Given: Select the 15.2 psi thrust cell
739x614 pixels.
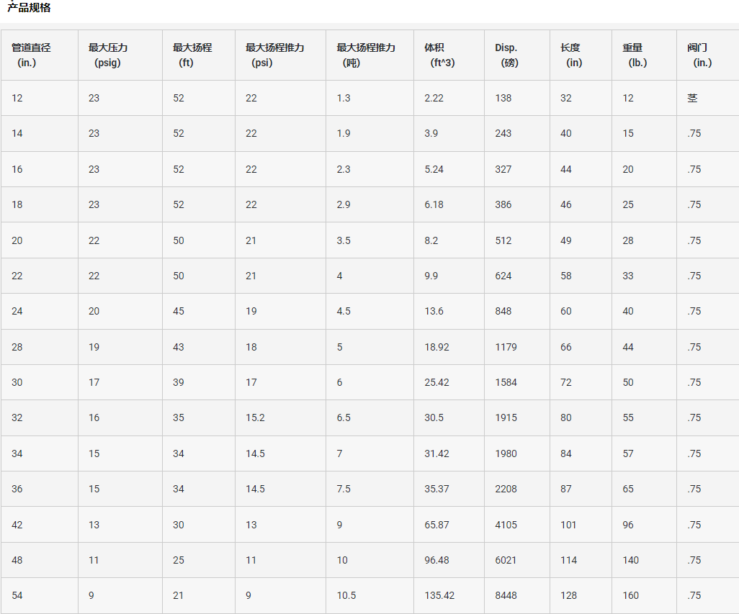Looking at the screenshot, I should (280, 417).
